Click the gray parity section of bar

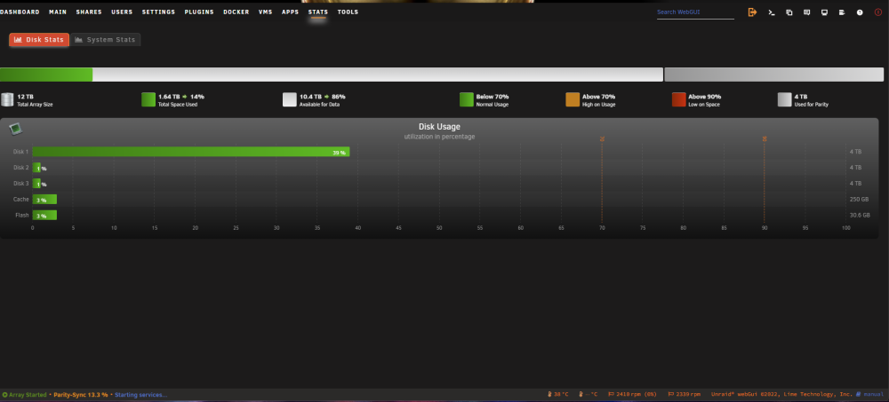(x=774, y=75)
